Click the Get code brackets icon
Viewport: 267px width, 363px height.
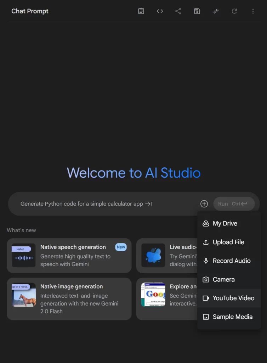pos(160,11)
